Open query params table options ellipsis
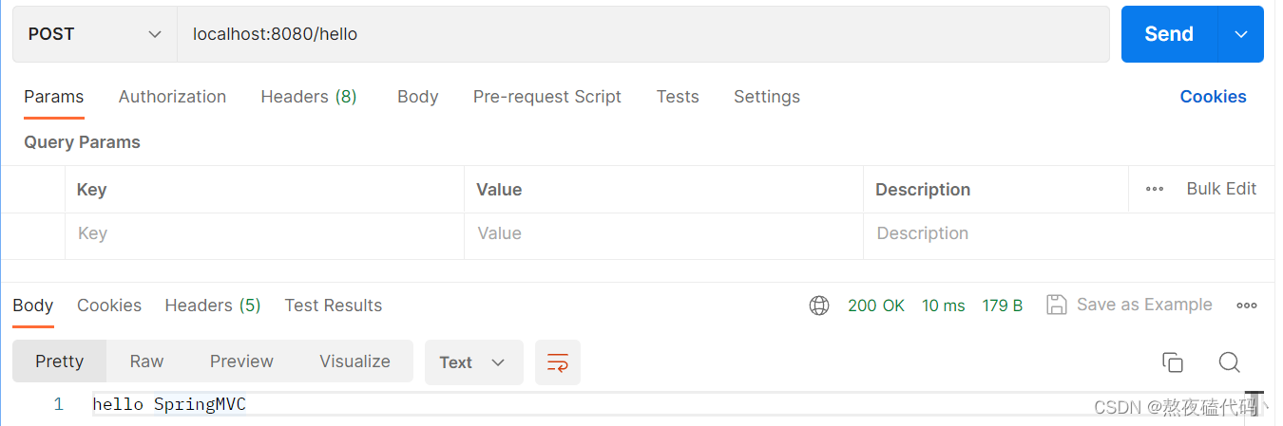 [x=1155, y=189]
